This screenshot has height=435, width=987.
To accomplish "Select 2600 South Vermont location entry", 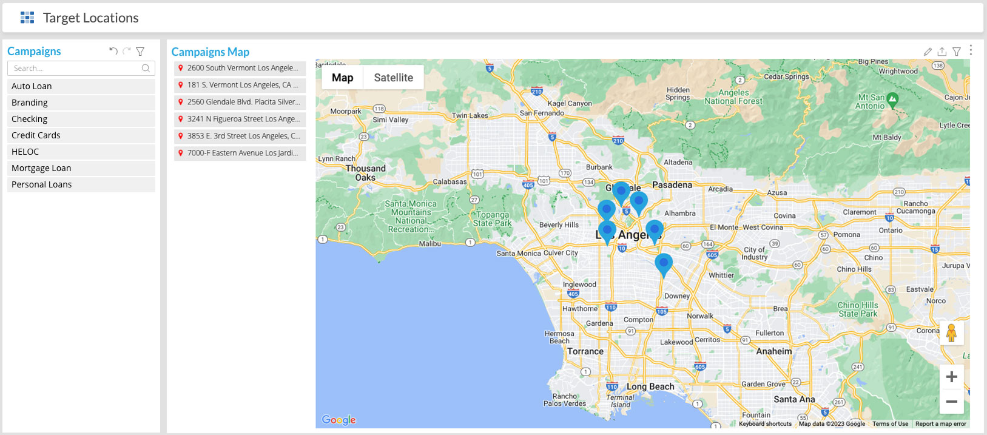I will click(x=240, y=68).
